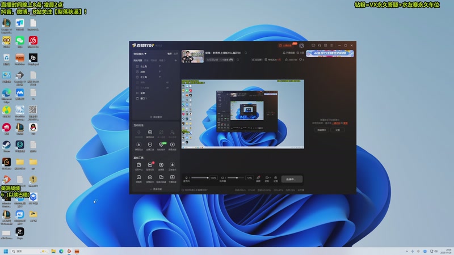Switch to landscape 横屏 layout mode
The image size is (454, 255).
[169, 54]
